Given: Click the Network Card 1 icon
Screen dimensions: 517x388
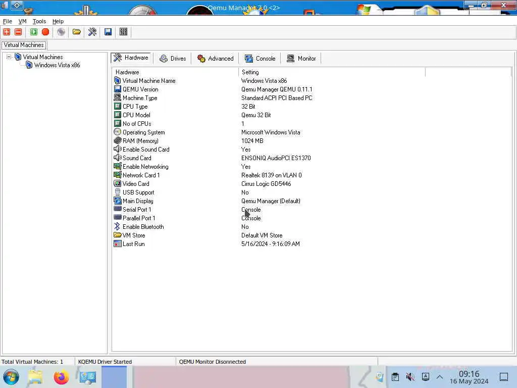Looking at the screenshot, I should 117,175.
